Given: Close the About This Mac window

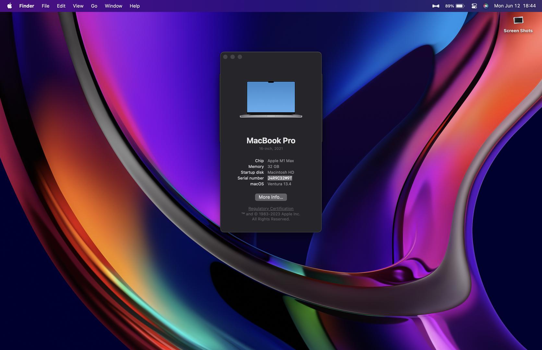Looking at the screenshot, I should 225,57.
